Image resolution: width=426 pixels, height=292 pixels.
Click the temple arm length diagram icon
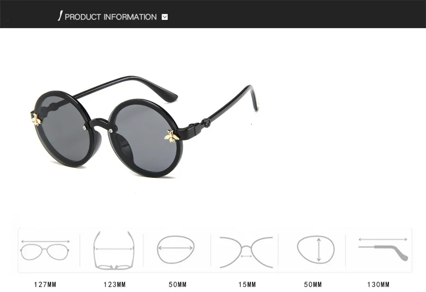tap(383, 249)
